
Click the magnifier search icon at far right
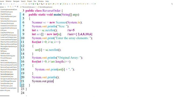pos(172,4)
